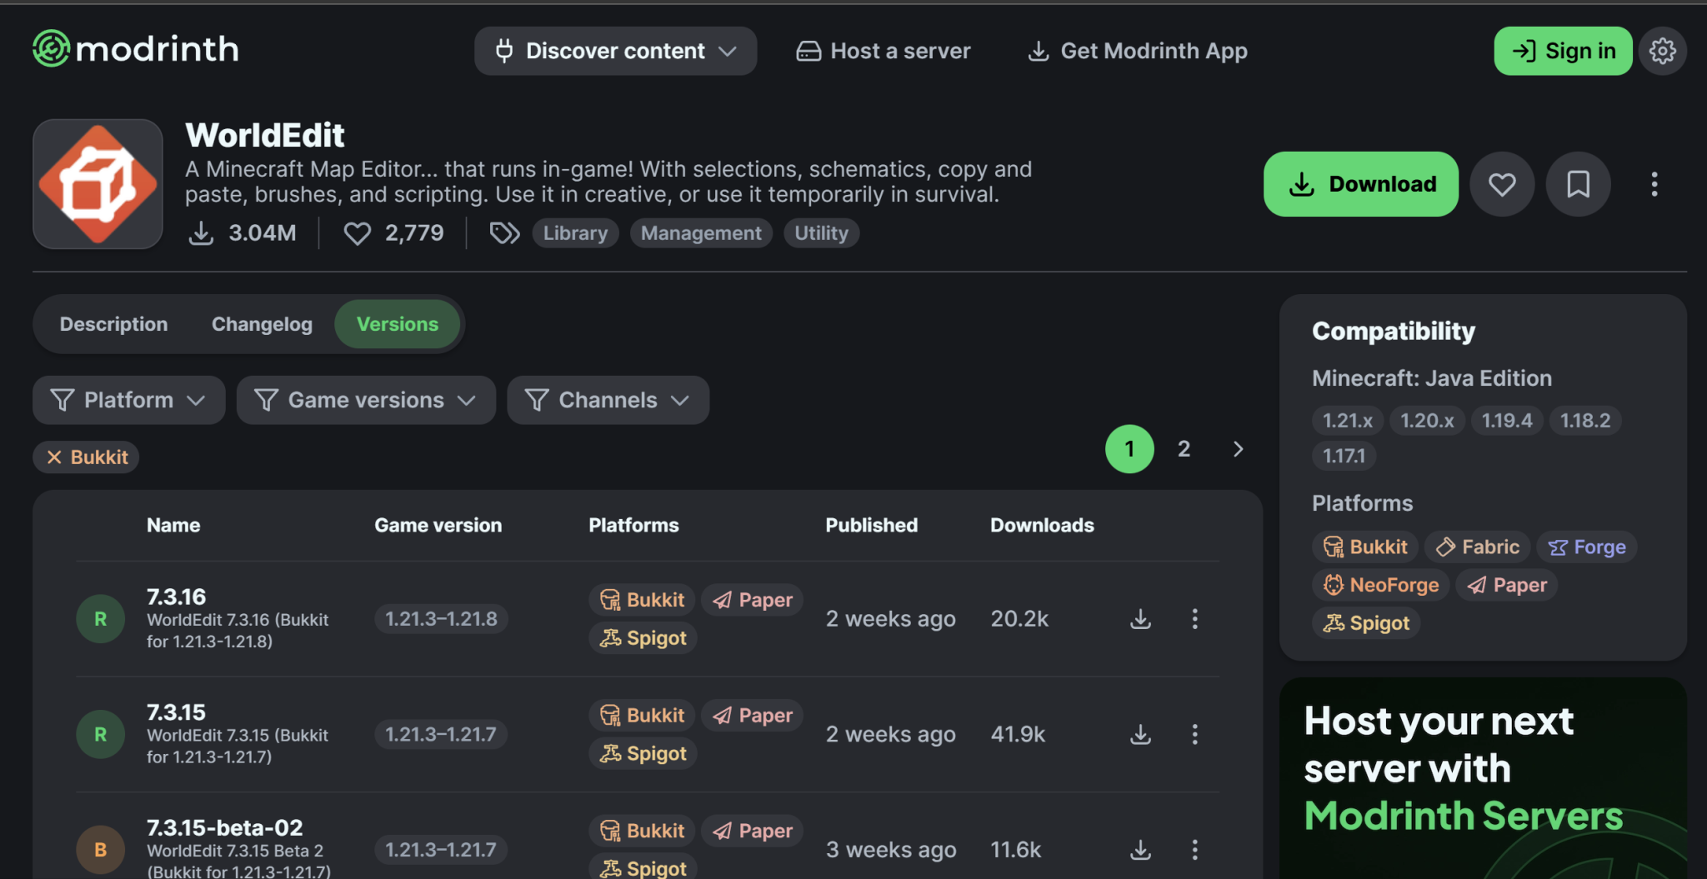Go to next page using arrow
The image size is (1707, 879).
click(x=1238, y=449)
